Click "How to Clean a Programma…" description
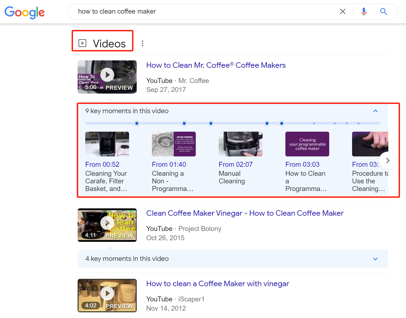Image resolution: width=406 pixels, height=318 pixels. pyautogui.click(x=306, y=181)
